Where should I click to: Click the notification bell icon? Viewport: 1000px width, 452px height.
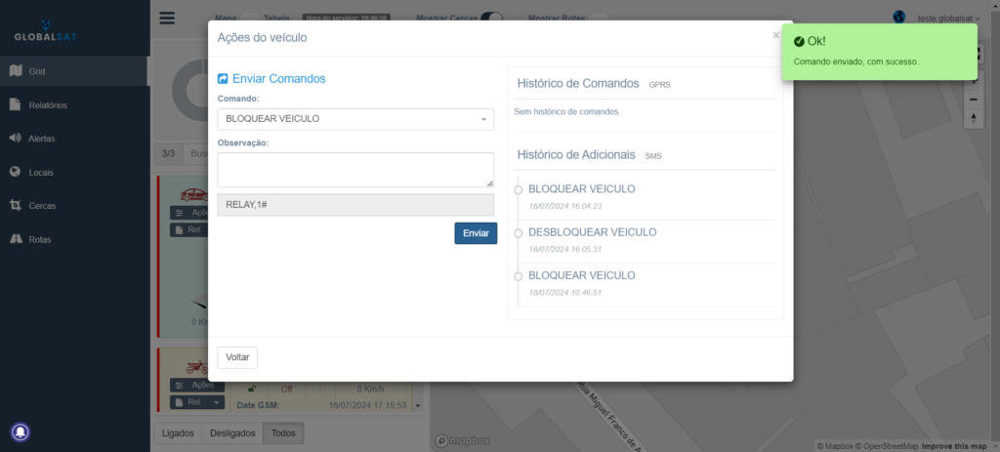coord(21,432)
